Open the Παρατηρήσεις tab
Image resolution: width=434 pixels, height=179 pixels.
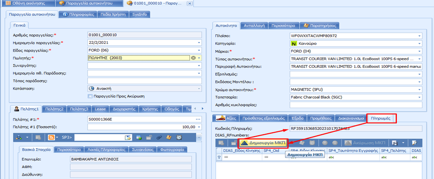coord(320,26)
